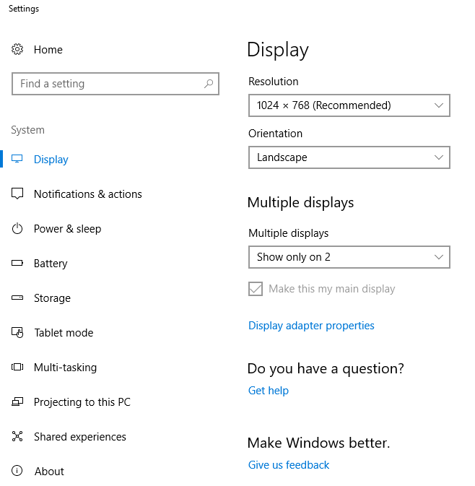Select the Display category
Viewport: 475px width, 486px height.
pyautogui.click(x=51, y=160)
